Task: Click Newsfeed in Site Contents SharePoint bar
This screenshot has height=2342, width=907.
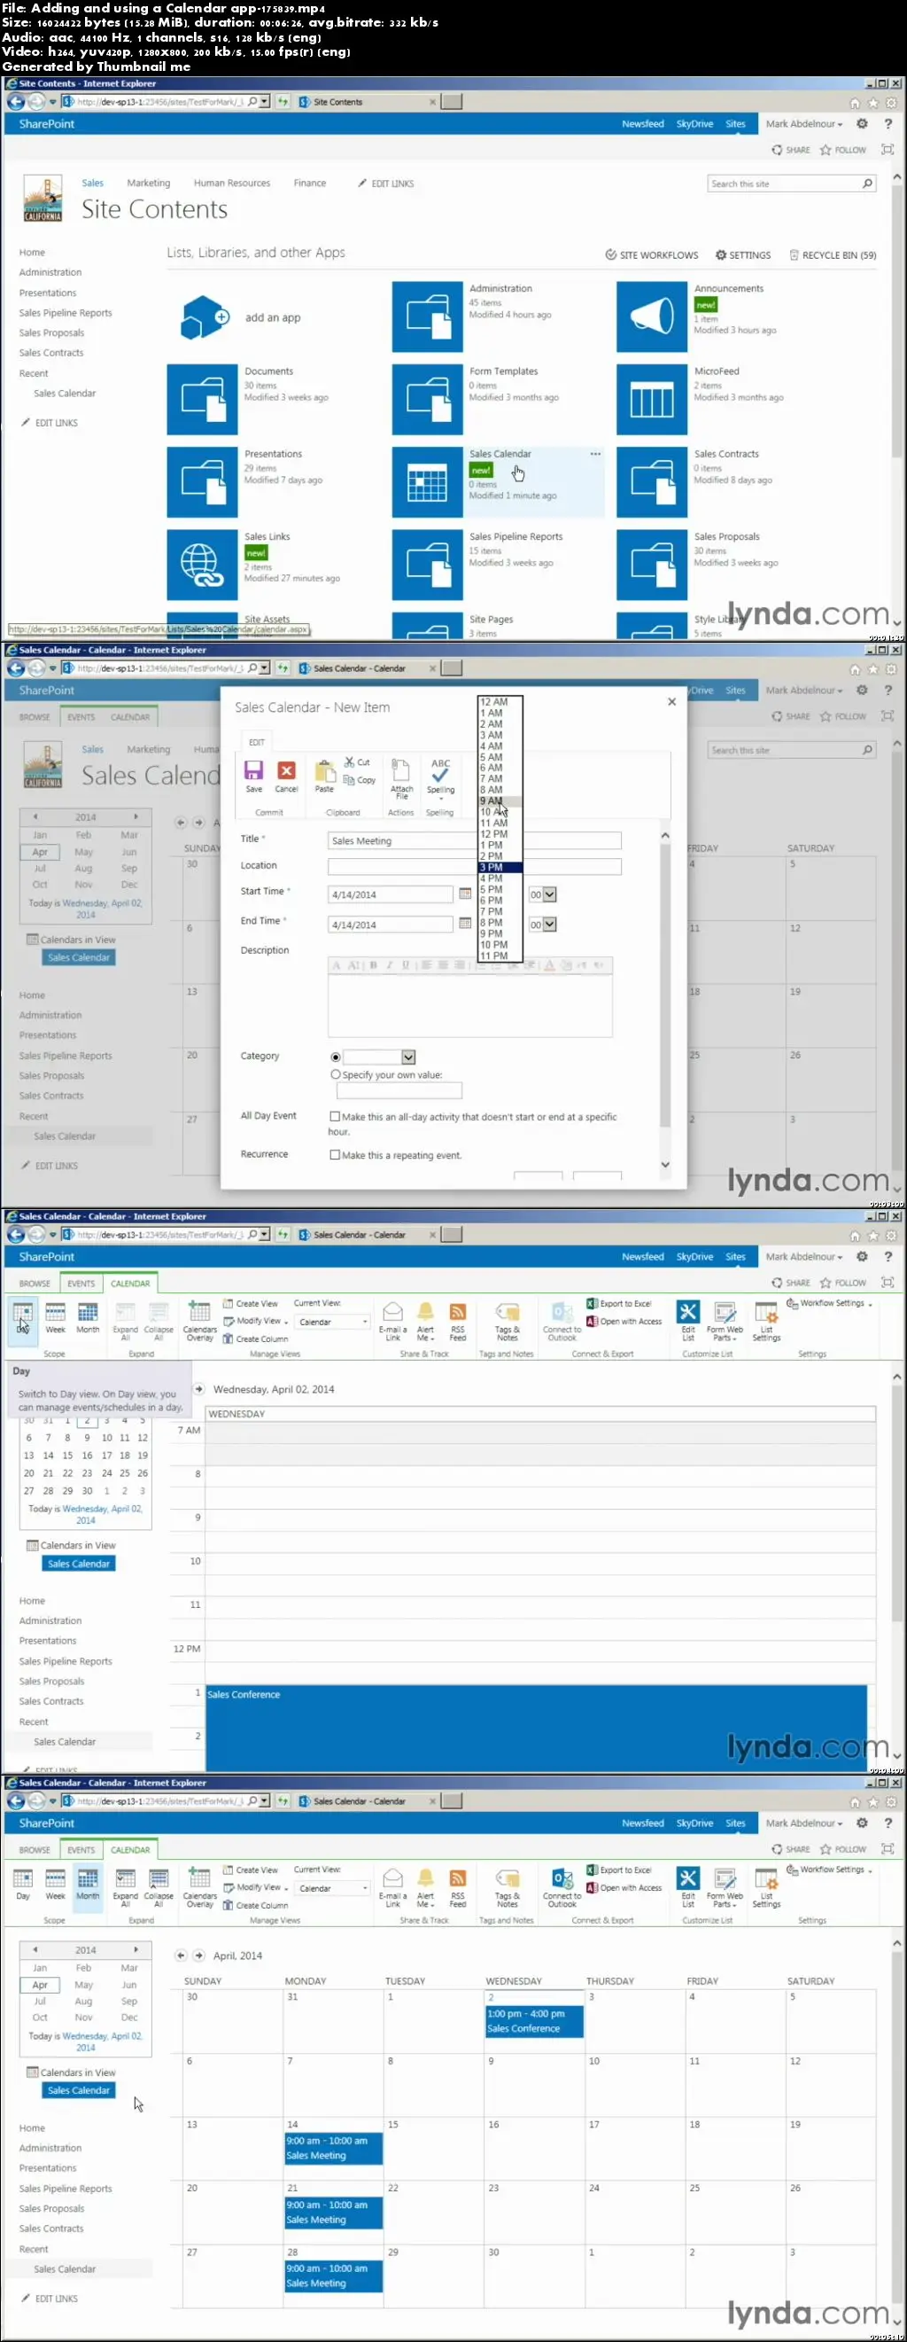Action: (642, 123)
